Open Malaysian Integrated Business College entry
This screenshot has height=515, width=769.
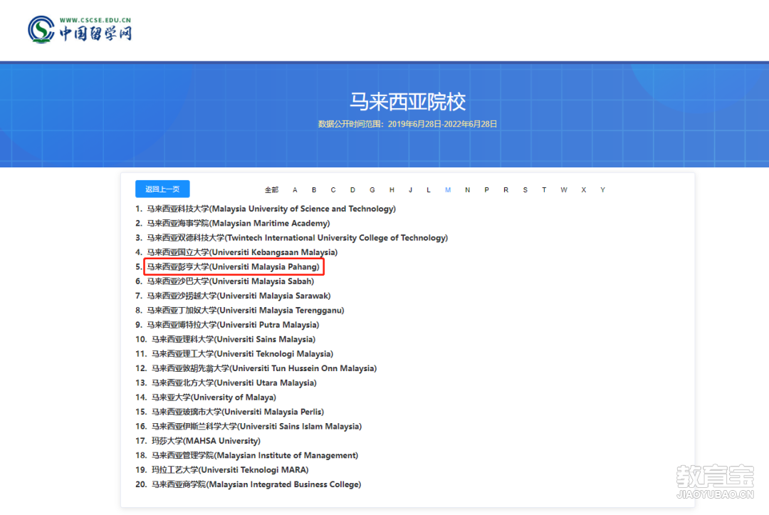point(256,484)
